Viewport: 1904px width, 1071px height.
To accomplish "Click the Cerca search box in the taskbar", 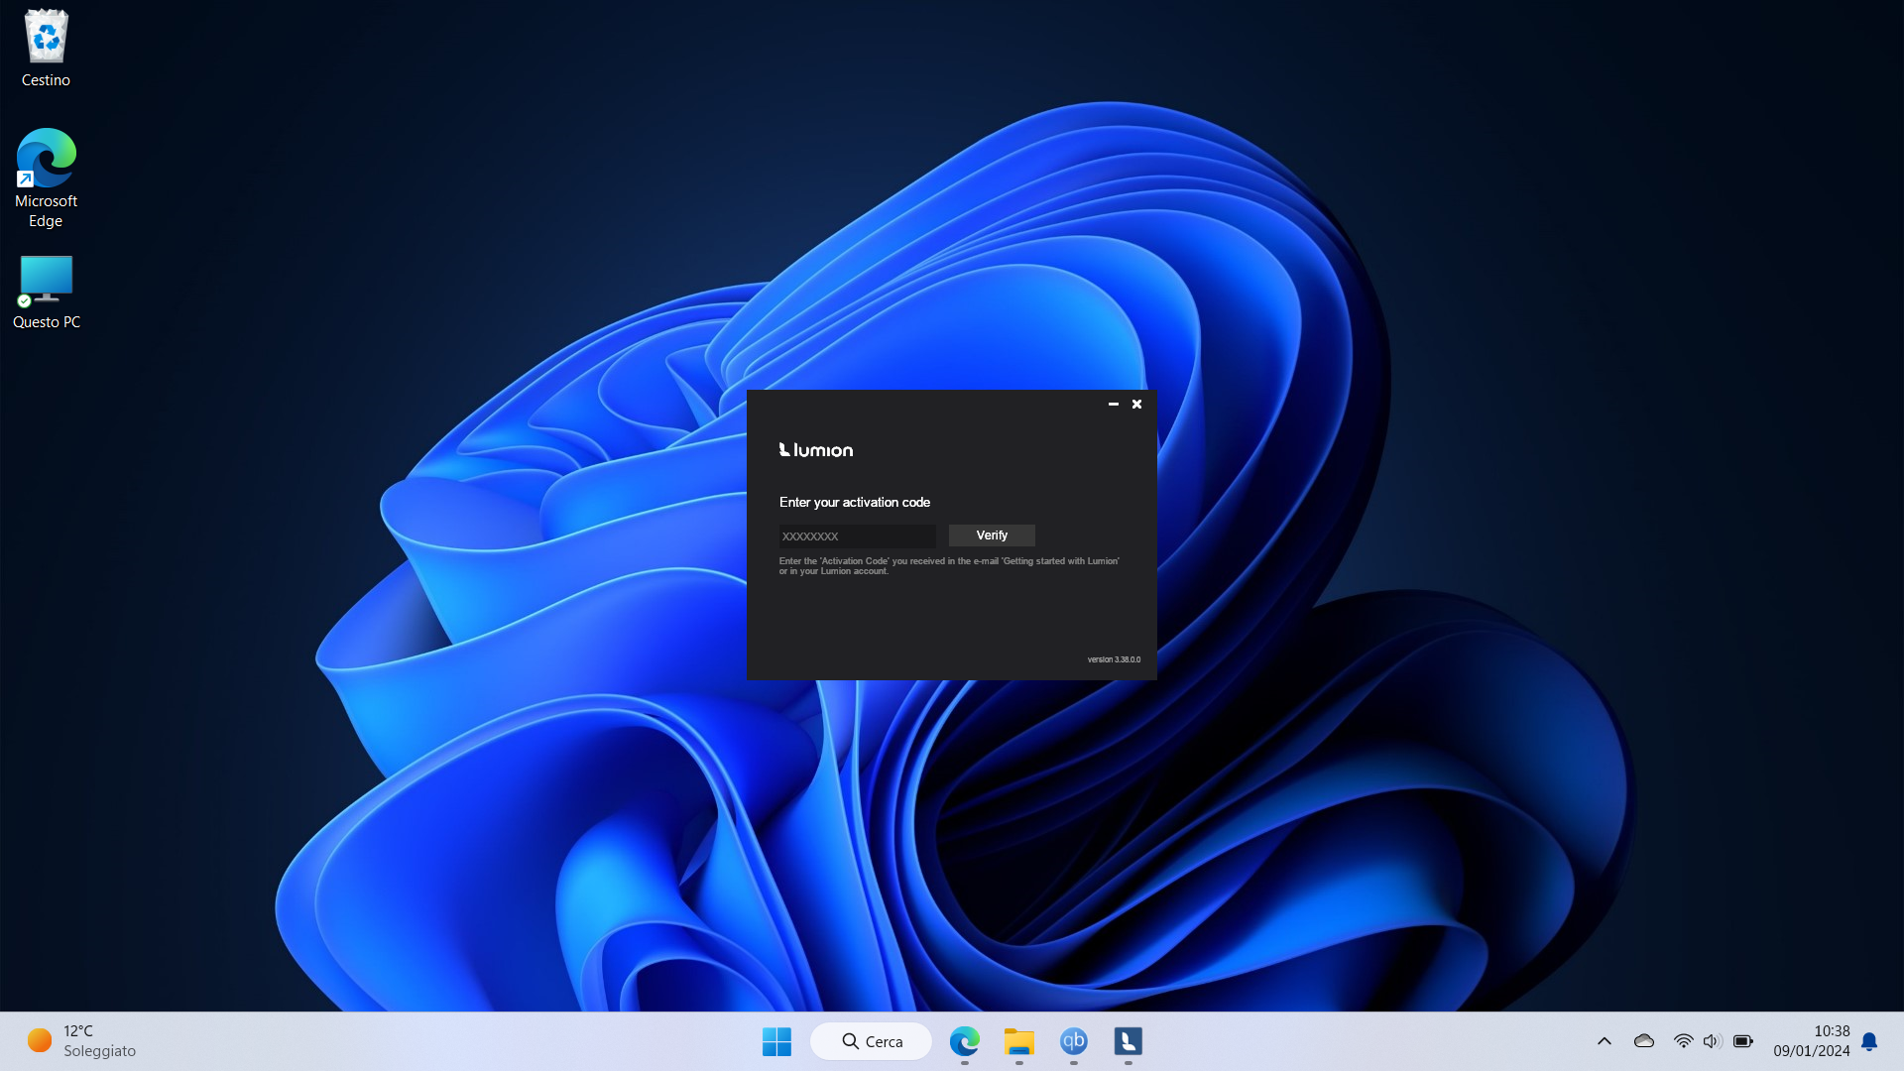I will coord(872,1041).
